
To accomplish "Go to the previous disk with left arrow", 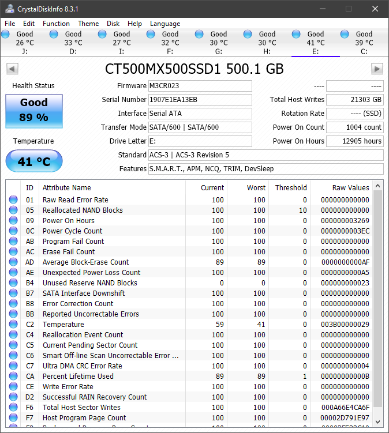I will pos(12,69).
